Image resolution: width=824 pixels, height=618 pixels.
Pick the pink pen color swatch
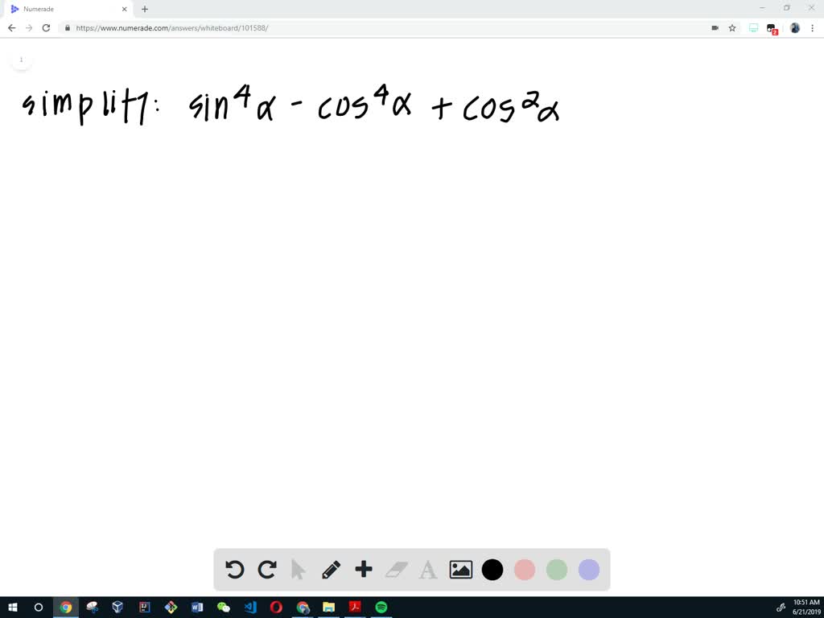pyautogui.click(x=525, y=570)
